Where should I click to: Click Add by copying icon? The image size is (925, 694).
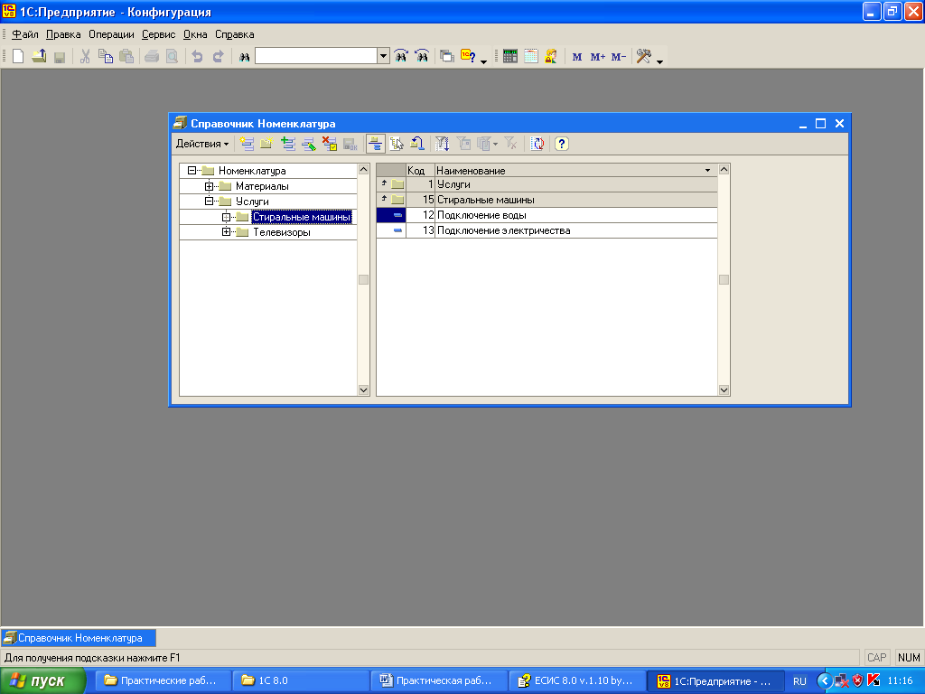[x=288, y=144]
